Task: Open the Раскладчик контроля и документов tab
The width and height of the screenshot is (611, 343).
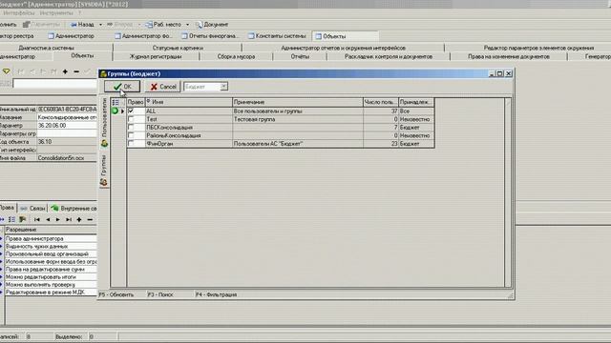Action: [x=389, y=57]
